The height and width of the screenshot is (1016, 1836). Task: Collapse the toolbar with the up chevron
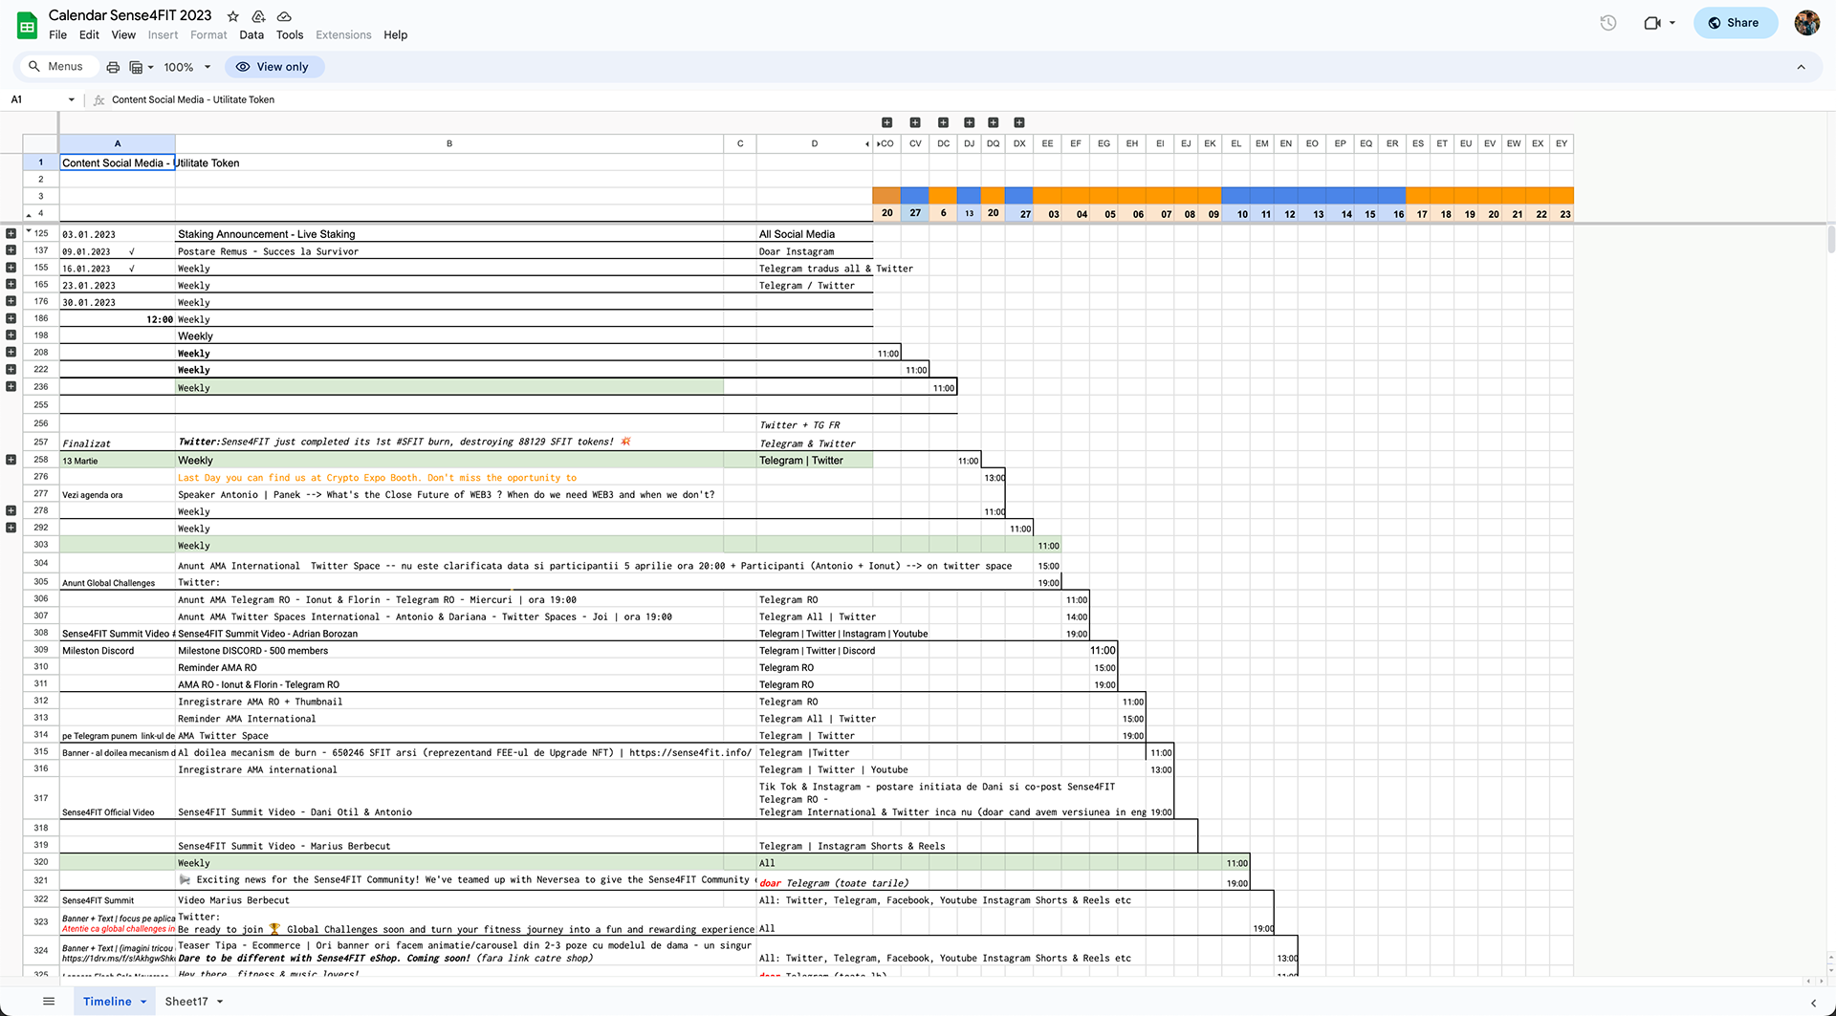coord(1801,67)
